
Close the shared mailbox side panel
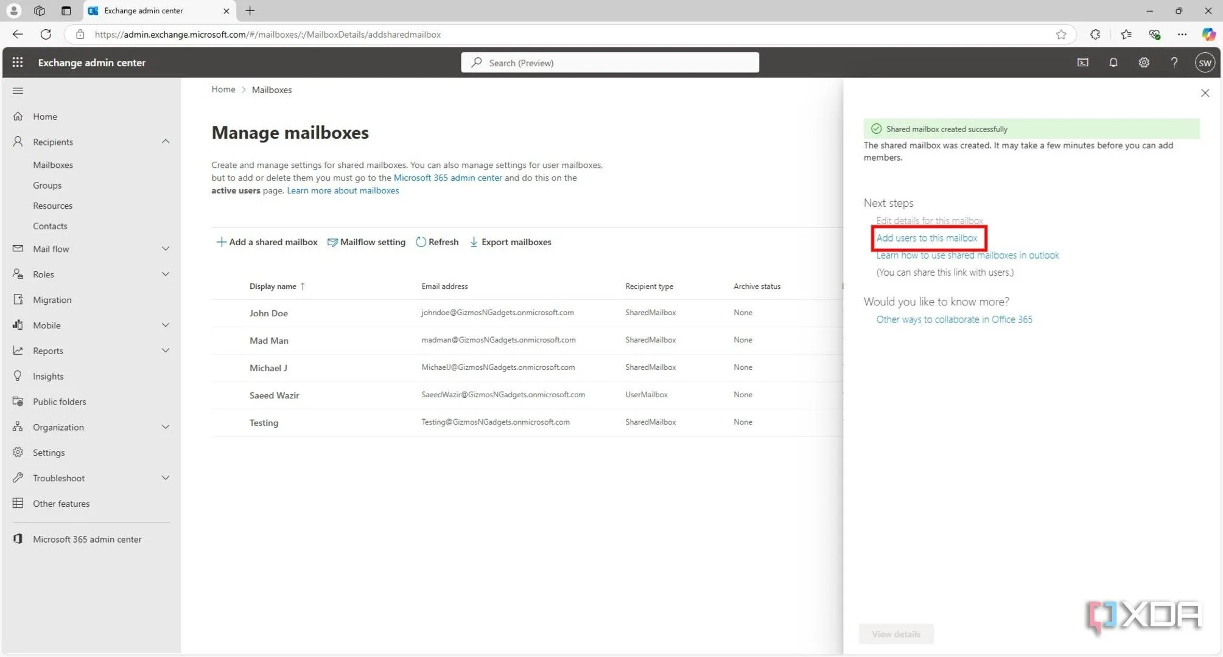[1205, 92]
